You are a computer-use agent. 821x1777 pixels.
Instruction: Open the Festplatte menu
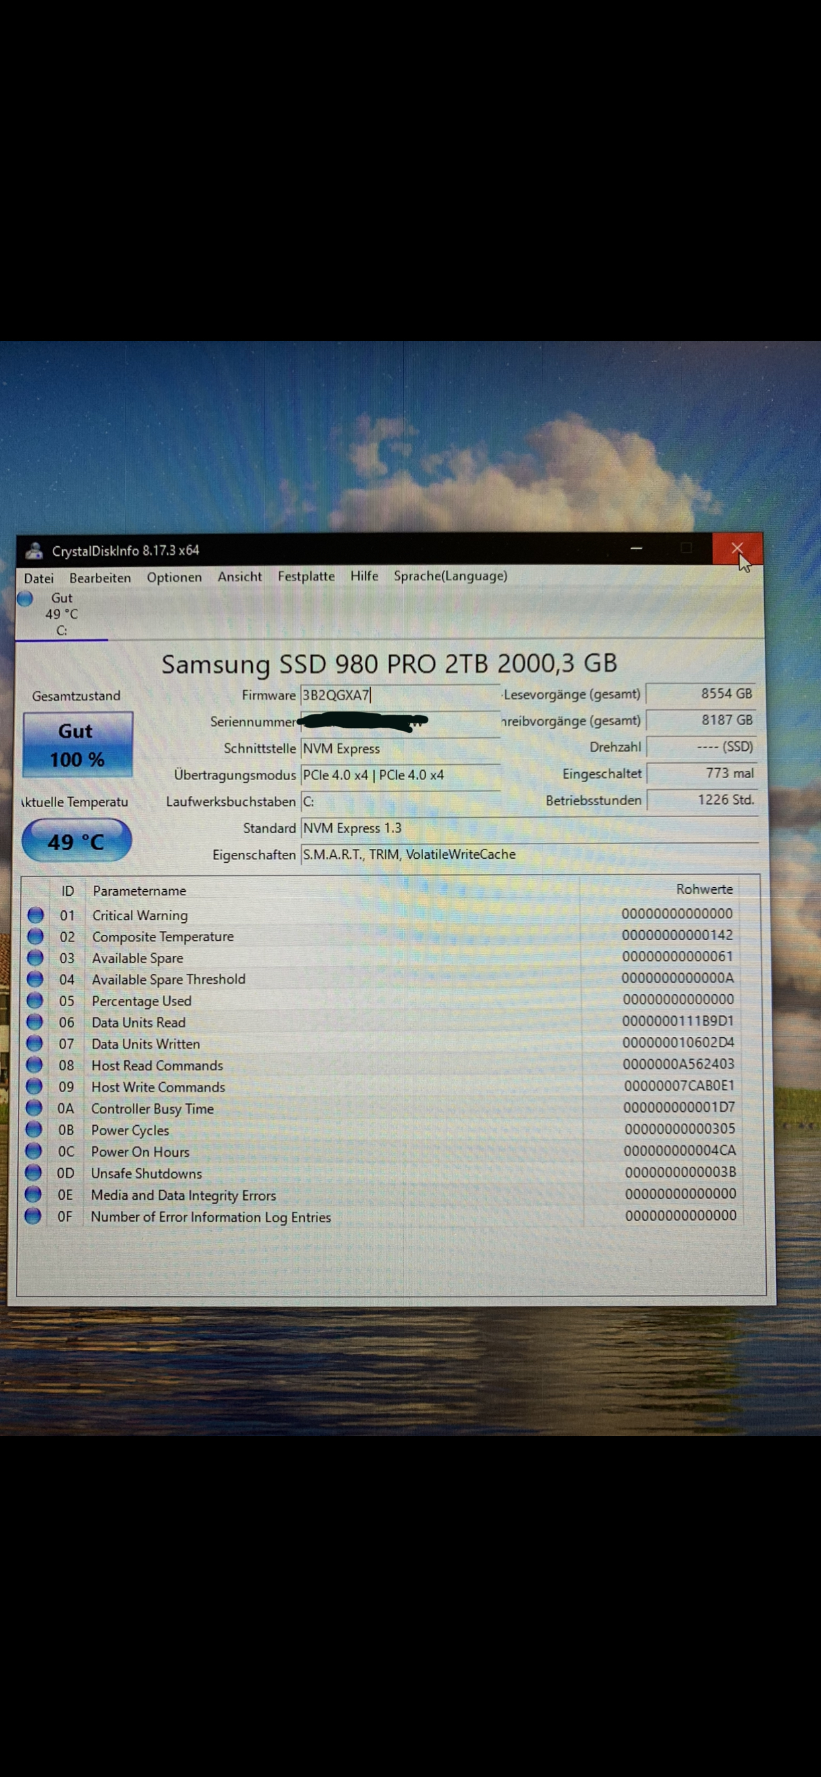[306, 576]
